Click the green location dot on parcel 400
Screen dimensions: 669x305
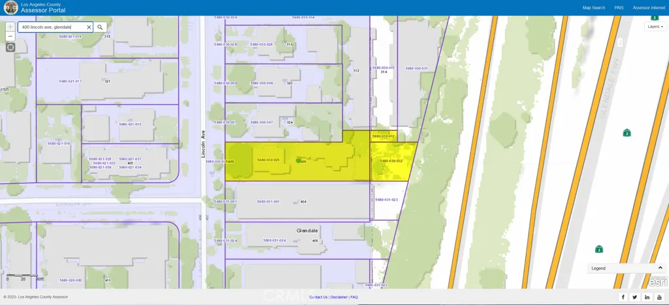(299, 161)
